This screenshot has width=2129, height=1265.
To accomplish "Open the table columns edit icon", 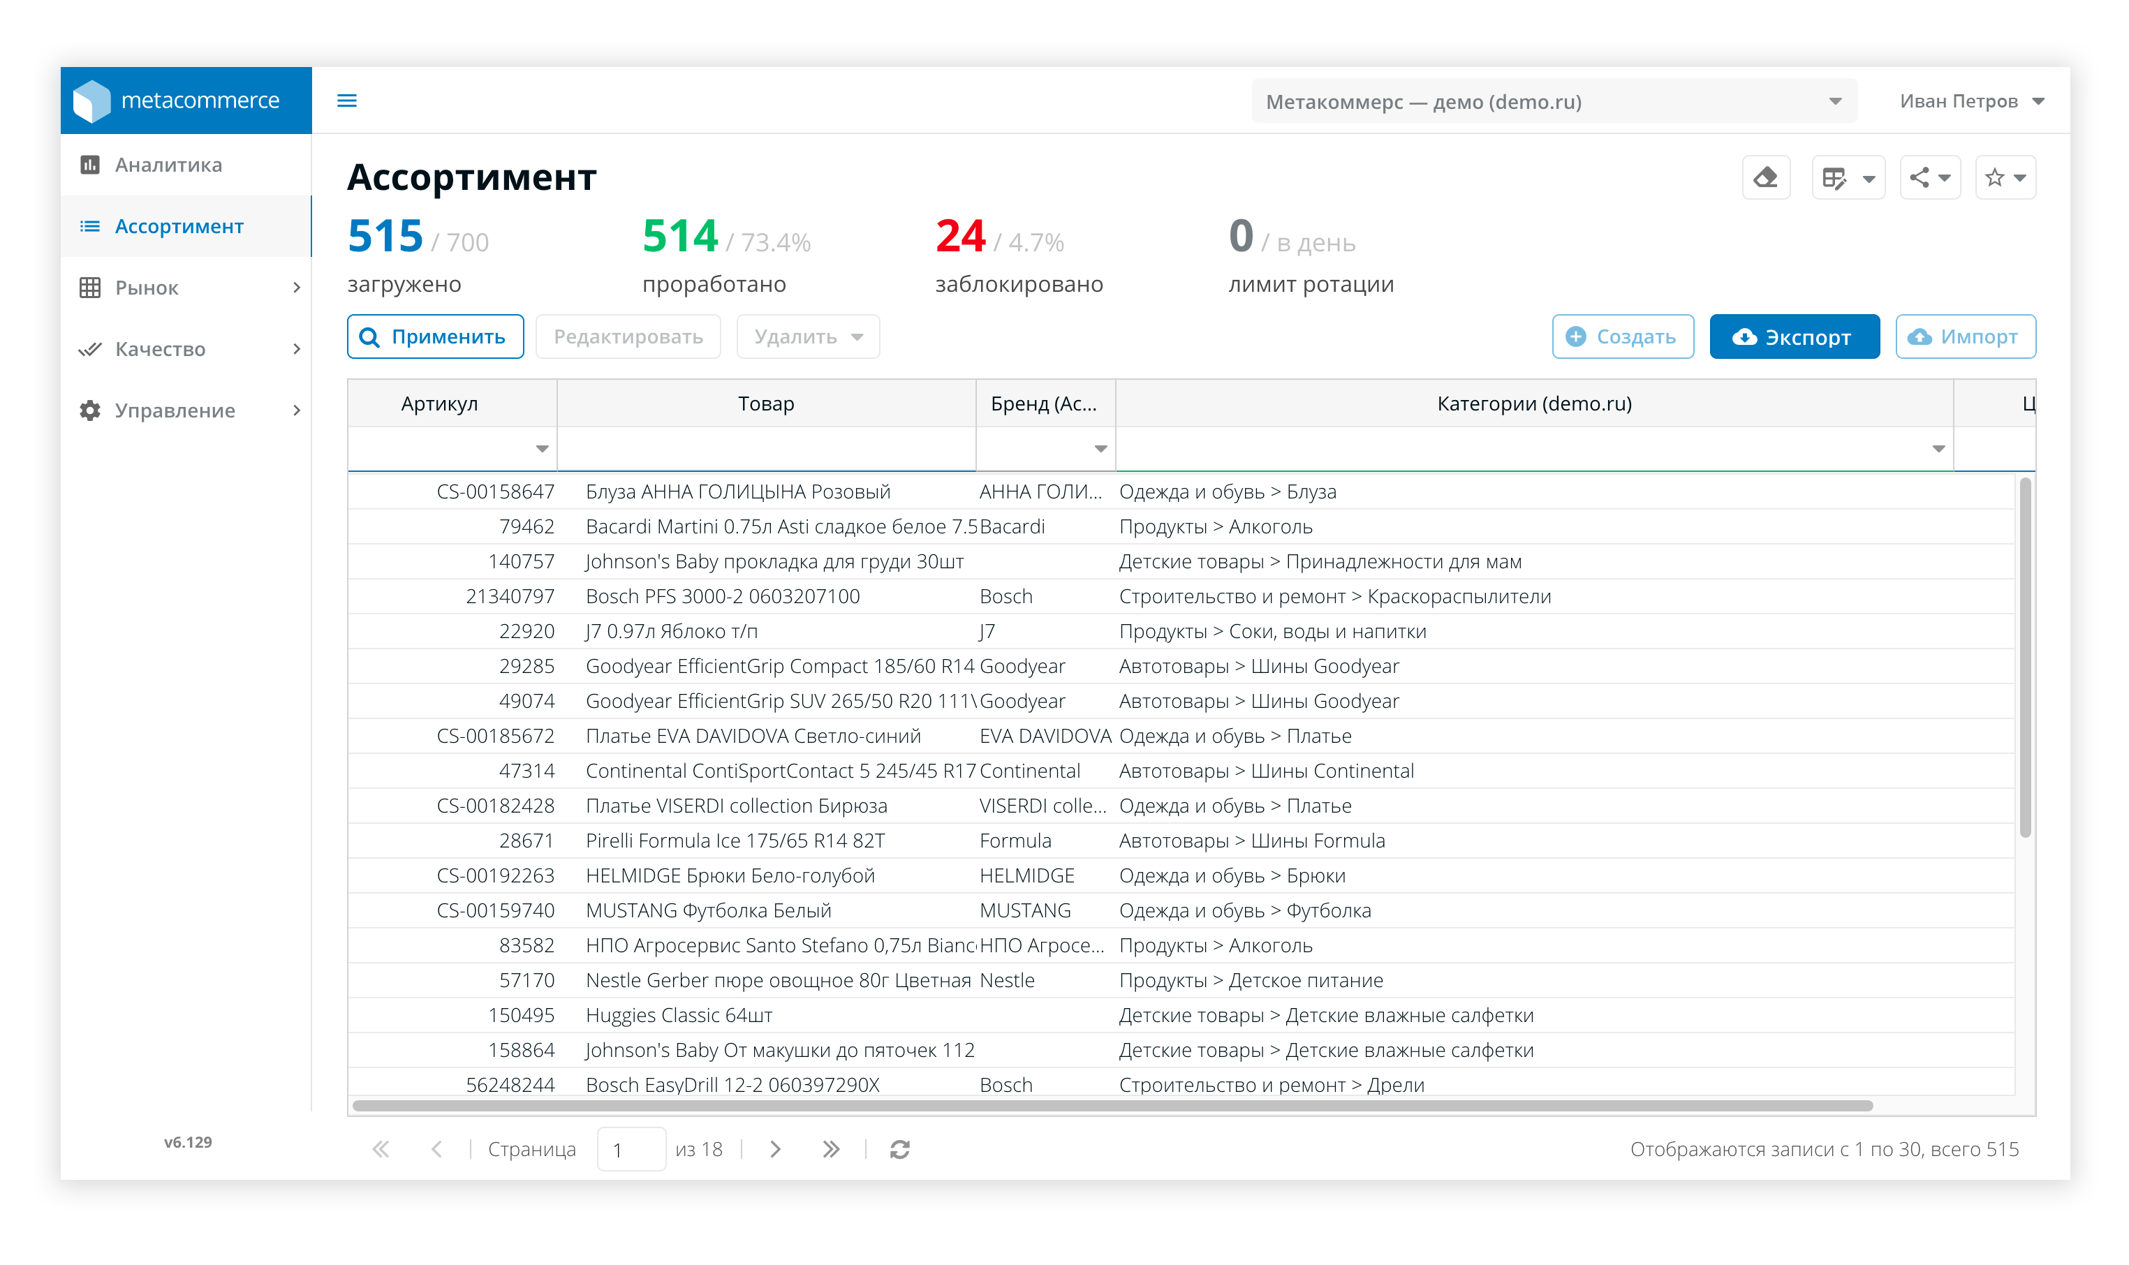I will tap(1848, 177).
